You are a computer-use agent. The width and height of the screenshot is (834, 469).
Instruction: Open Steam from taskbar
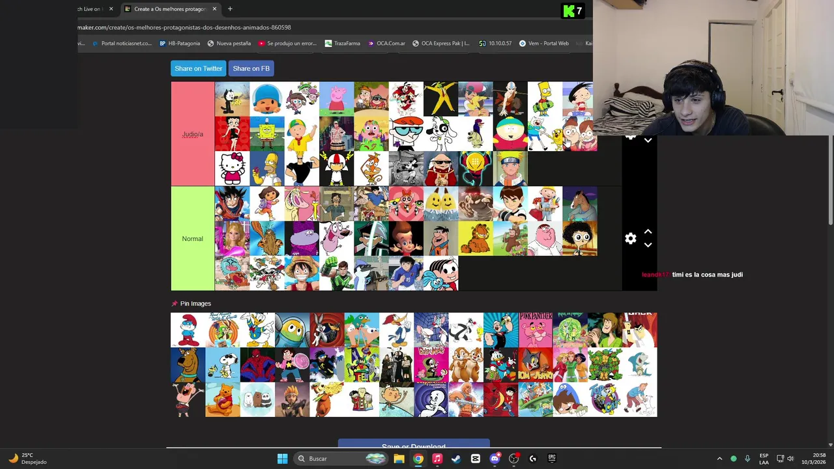(x=456, y=459)
